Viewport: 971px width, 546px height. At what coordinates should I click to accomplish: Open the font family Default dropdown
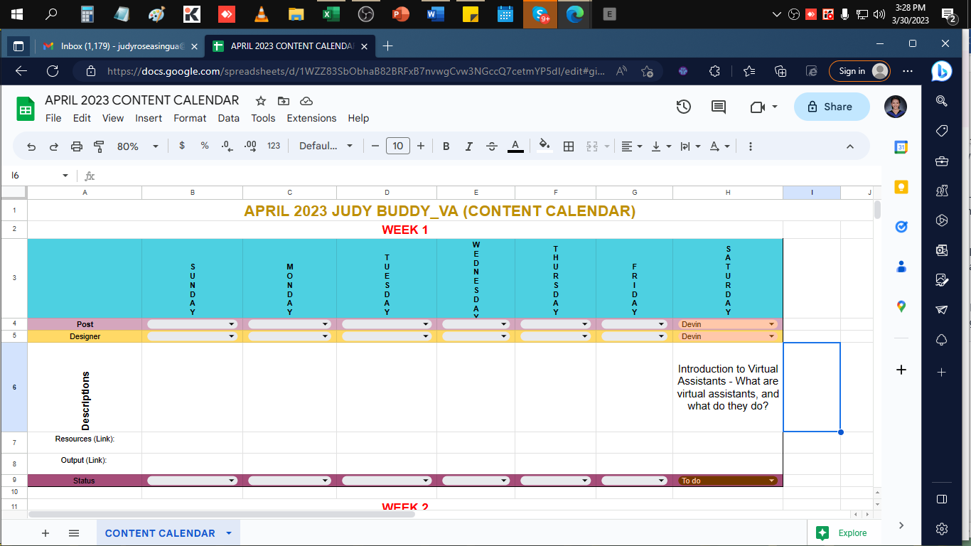[x=326, y=146]
